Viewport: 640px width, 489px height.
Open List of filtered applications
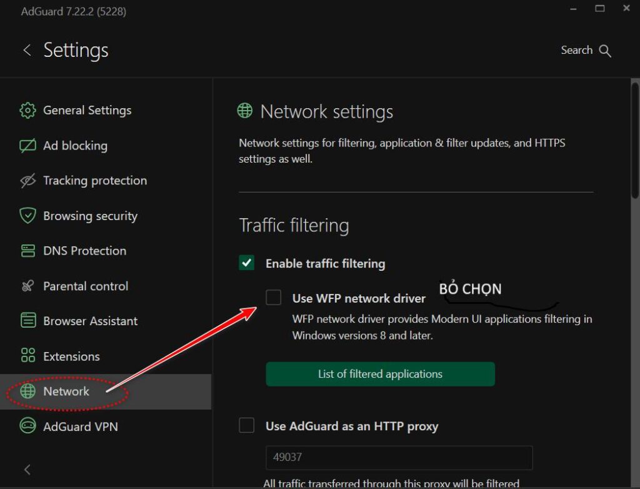point(380,374)
